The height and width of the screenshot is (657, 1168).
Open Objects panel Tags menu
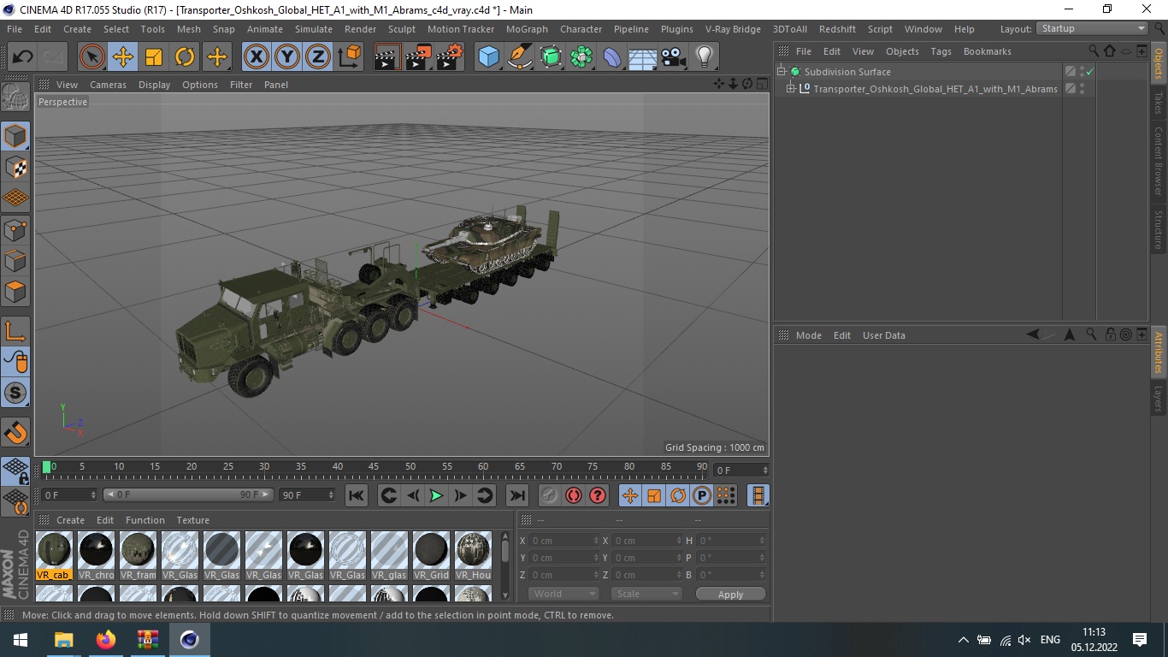pos(941,51)
